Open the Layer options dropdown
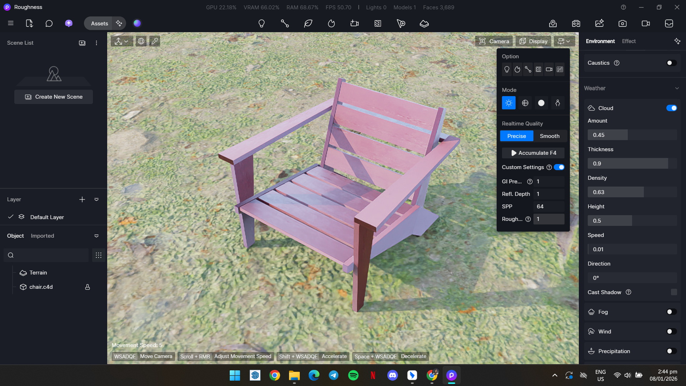The height and width of the screenshot is (386, 686). click(96, 199)
